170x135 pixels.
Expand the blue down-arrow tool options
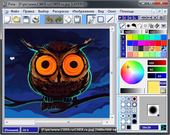point(163,26)
